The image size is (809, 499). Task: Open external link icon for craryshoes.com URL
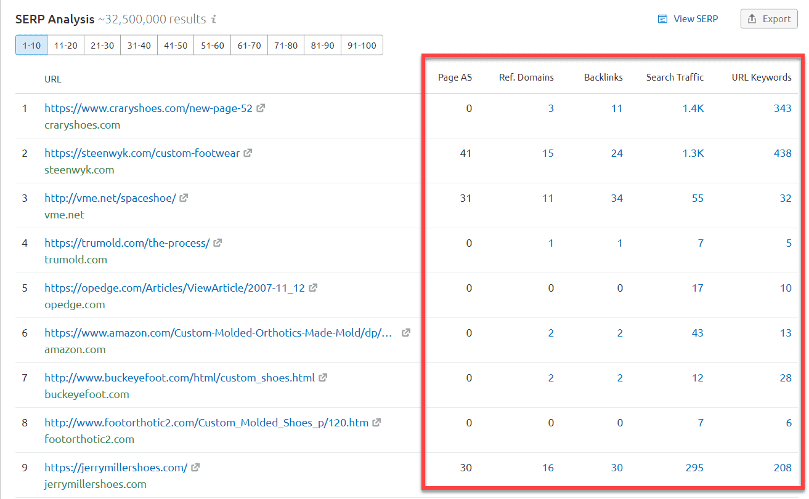pos(261,108)
